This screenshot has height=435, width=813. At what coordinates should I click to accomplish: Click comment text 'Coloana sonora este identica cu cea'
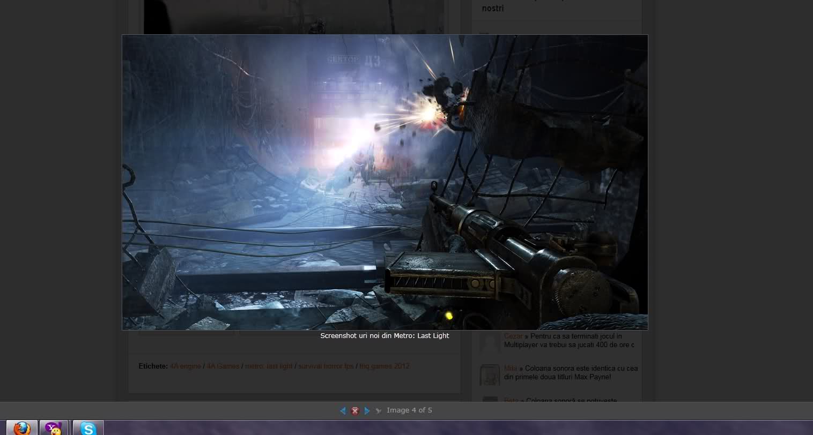click(x=581, y=369)
